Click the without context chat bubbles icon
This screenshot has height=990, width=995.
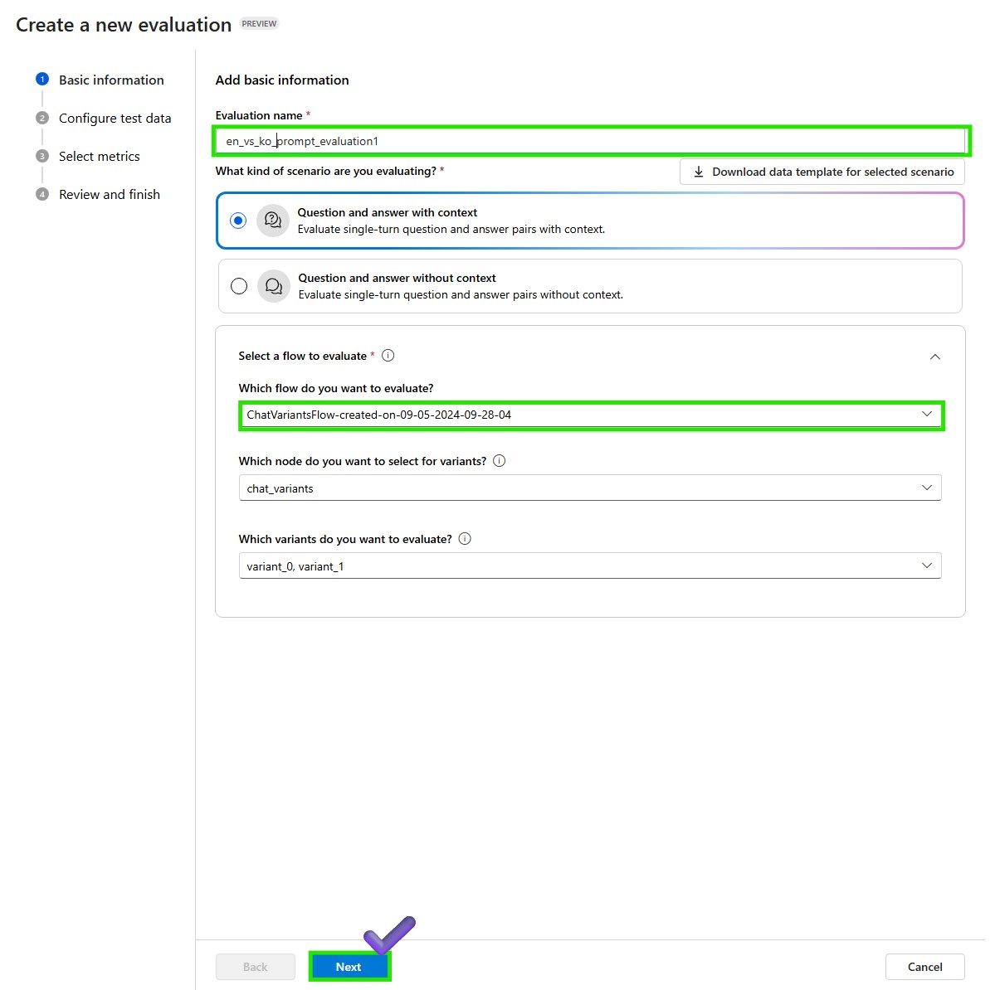(274, 286)
